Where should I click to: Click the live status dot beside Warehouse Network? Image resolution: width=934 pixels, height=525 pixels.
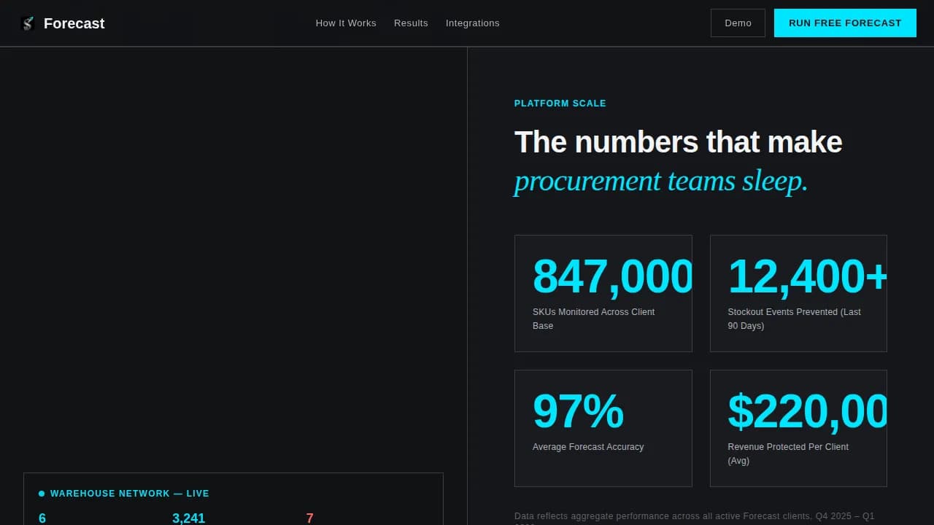click(x=42, y=494)
